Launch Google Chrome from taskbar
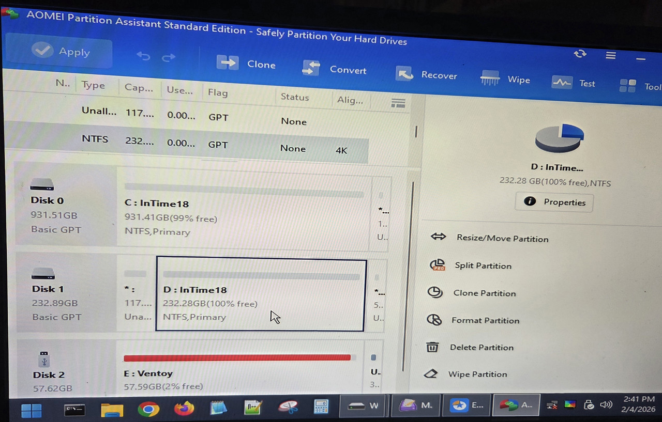Image resolution: width=662 pixels, height=422 pixels. 148,410
